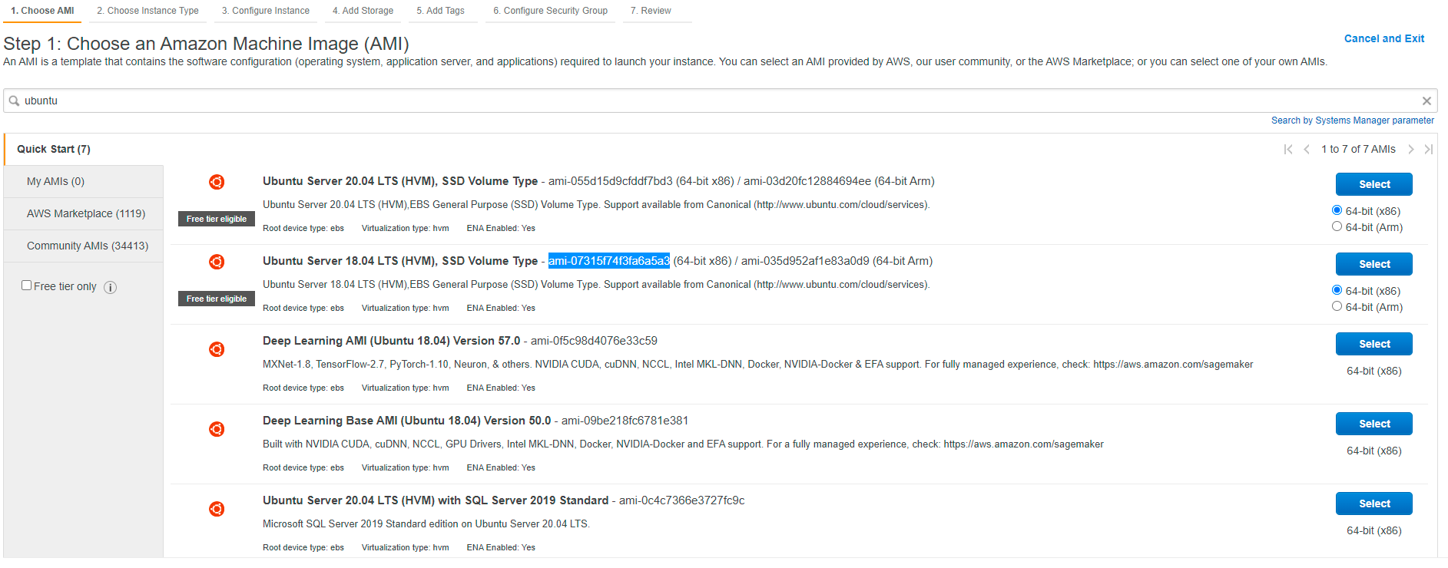Choose 64-bit (Arm) for Ubuntu Server 18.04
The width and height of the screenshot is (1448, 568).
pos(1337,306)
